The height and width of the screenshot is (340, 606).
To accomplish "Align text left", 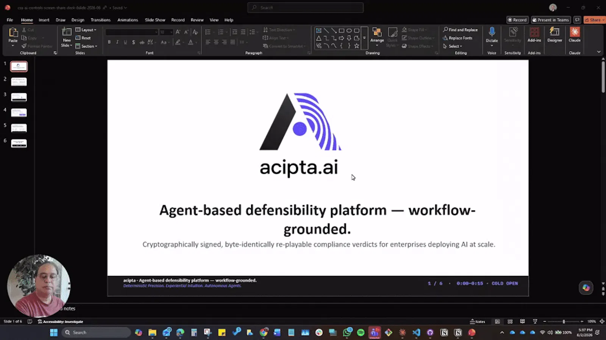I will [208, 42].
